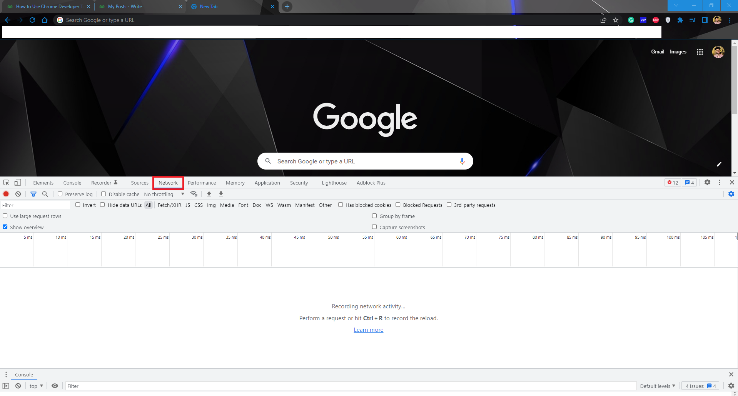
Task: Click the 12 errors badge
Action: point(673,183)
